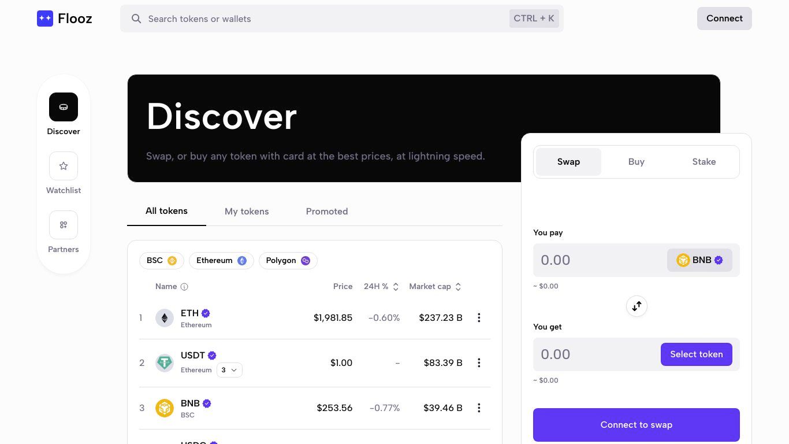Click BNB price $253.56
Screen dimensions: 789x444
[334, 408]
